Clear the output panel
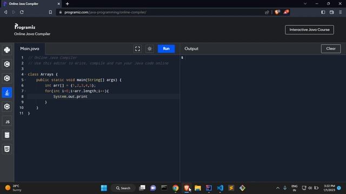Viewport: 346px width, 194px height. click(x=331, y=48)
